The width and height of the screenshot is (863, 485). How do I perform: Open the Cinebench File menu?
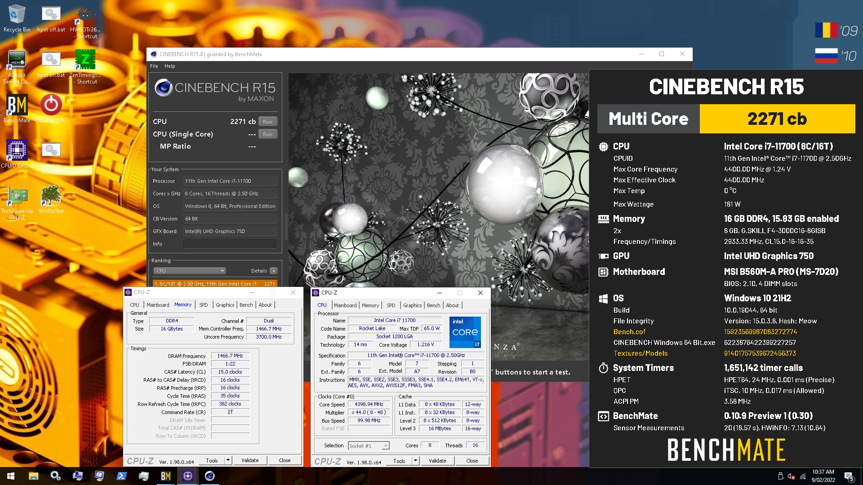(154, 66)
